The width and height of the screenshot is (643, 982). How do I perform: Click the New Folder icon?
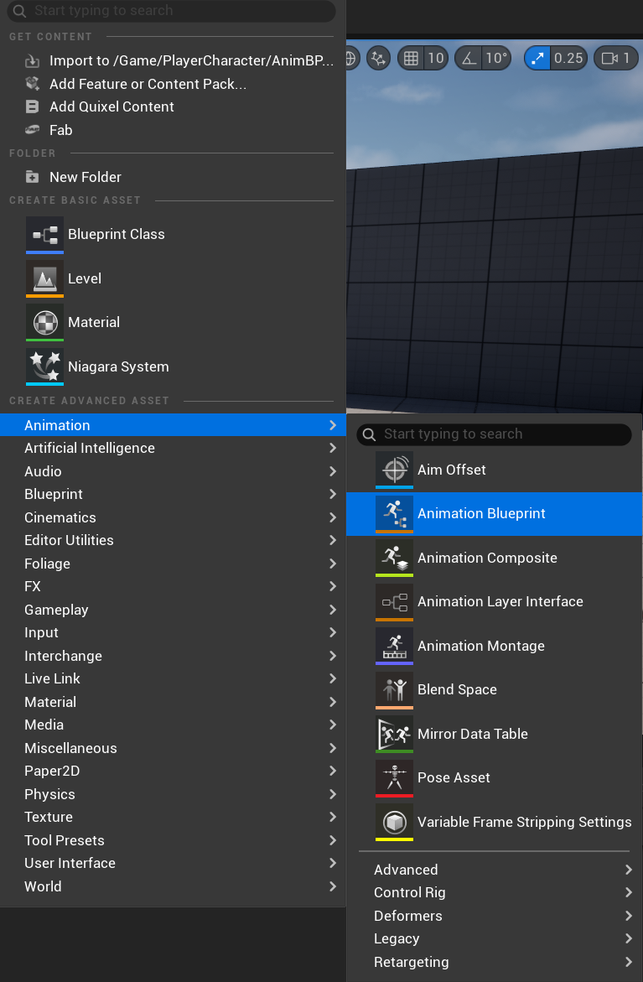coord(32,177)
